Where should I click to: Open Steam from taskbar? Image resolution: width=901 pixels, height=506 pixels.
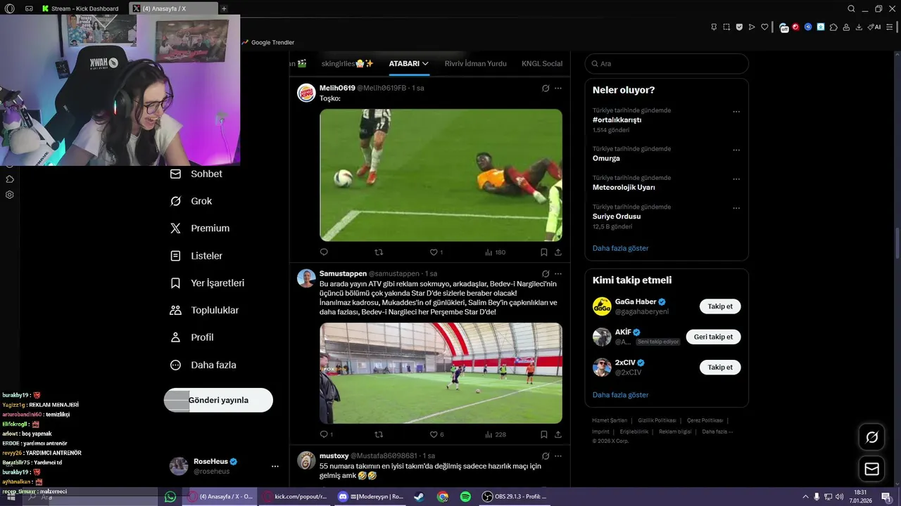click(418, 497)
